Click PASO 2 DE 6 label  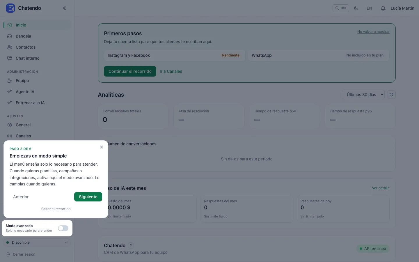pyautogui.click(x=20, y=149)
